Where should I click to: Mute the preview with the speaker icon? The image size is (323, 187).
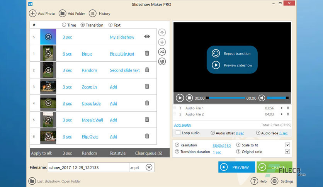click(x=262, y=98)
